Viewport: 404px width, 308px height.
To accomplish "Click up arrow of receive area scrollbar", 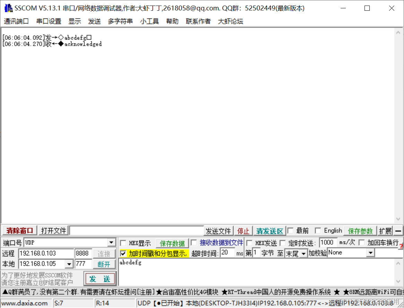I will [398, 33].
